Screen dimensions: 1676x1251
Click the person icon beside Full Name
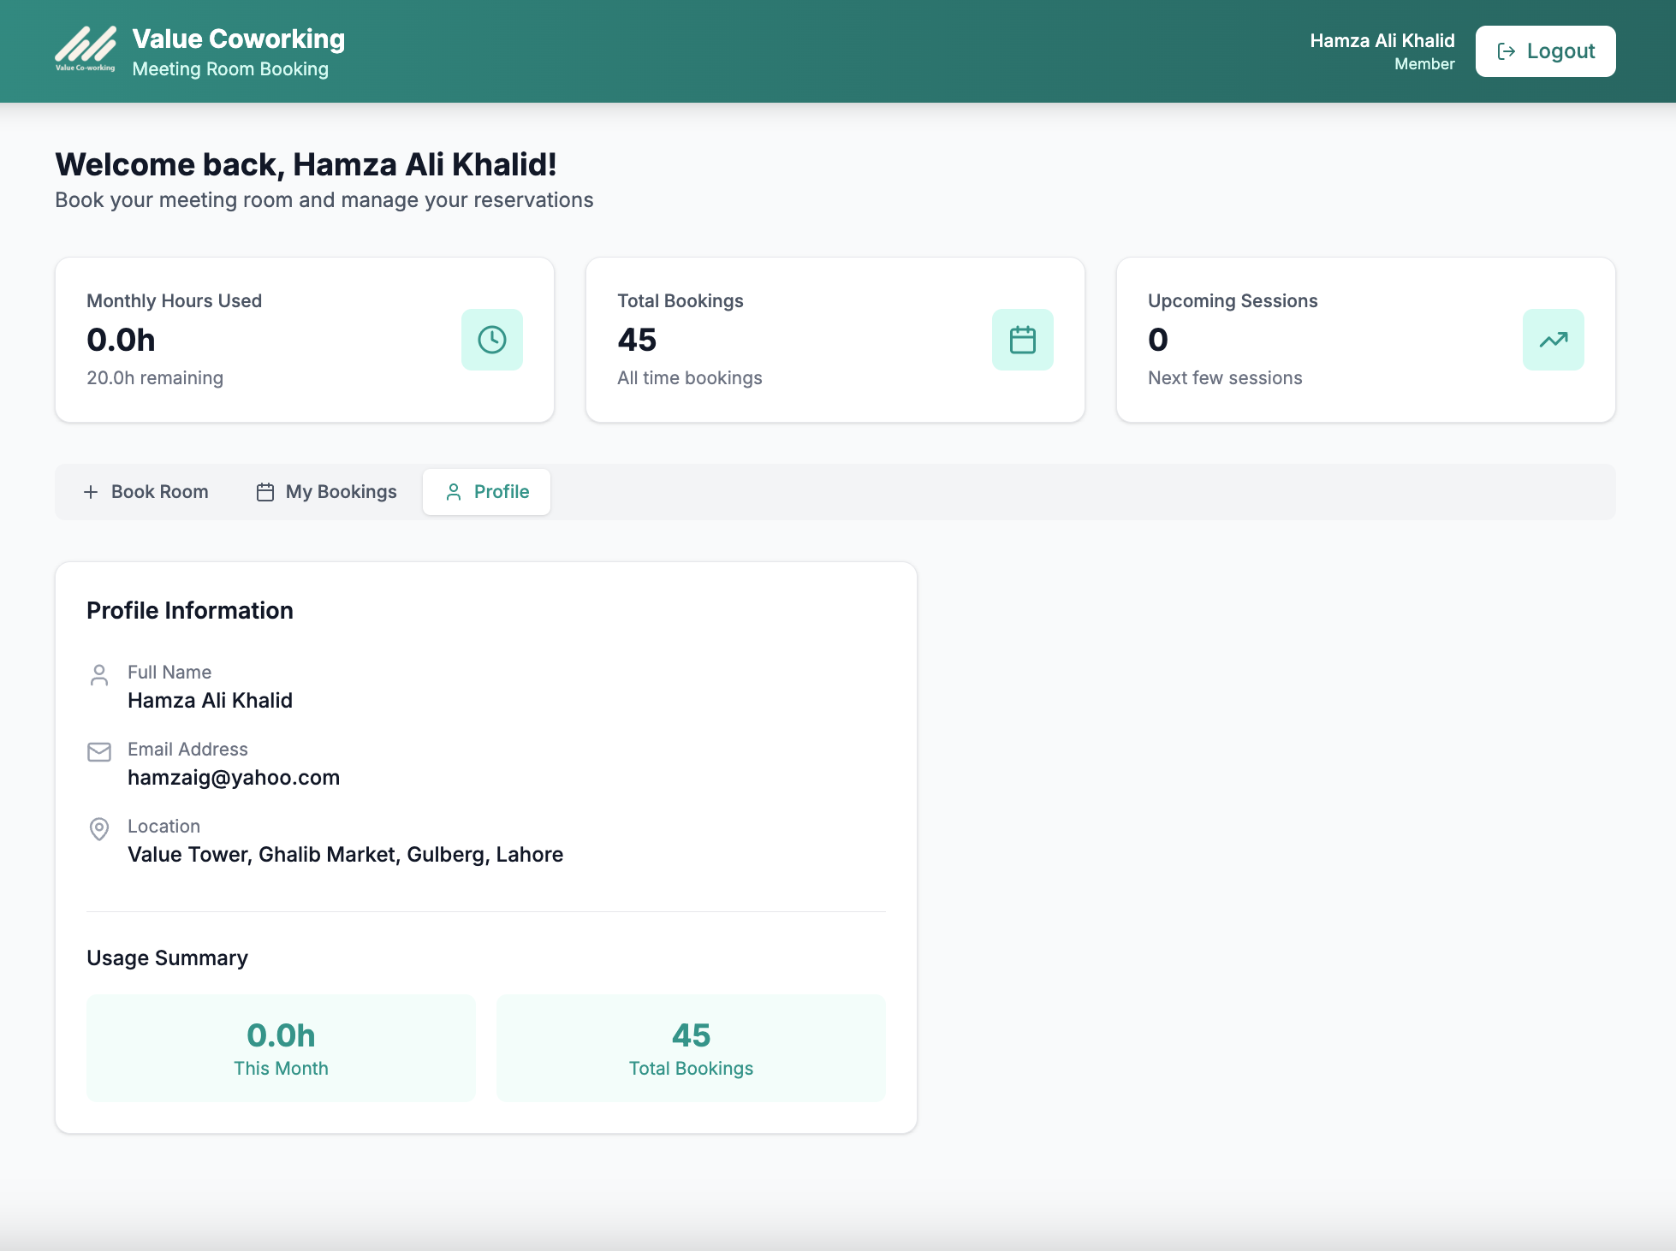[99, 675]
